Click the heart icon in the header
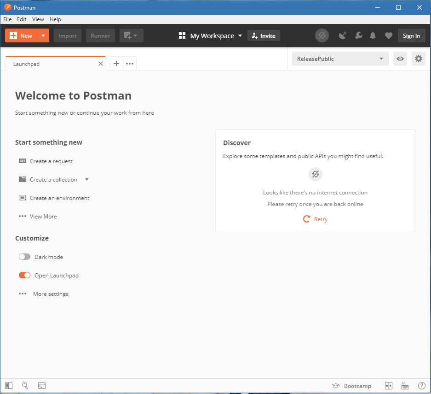 (x=389, y=35)
